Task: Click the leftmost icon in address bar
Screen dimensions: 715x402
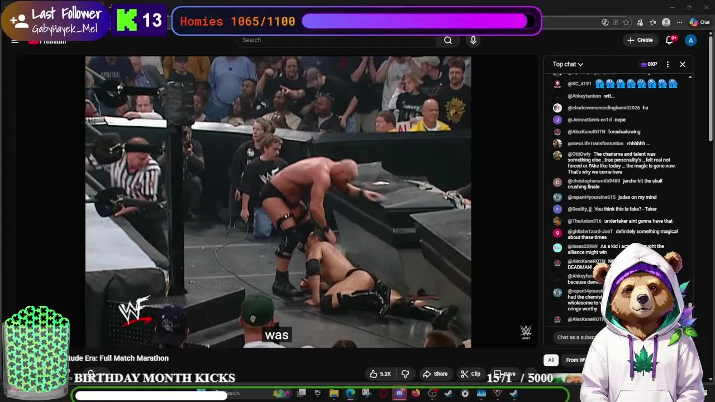Action: pos(605,22)
